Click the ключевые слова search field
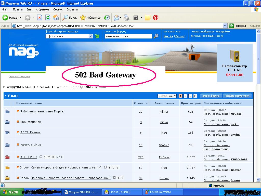 (x=128, y=36)
